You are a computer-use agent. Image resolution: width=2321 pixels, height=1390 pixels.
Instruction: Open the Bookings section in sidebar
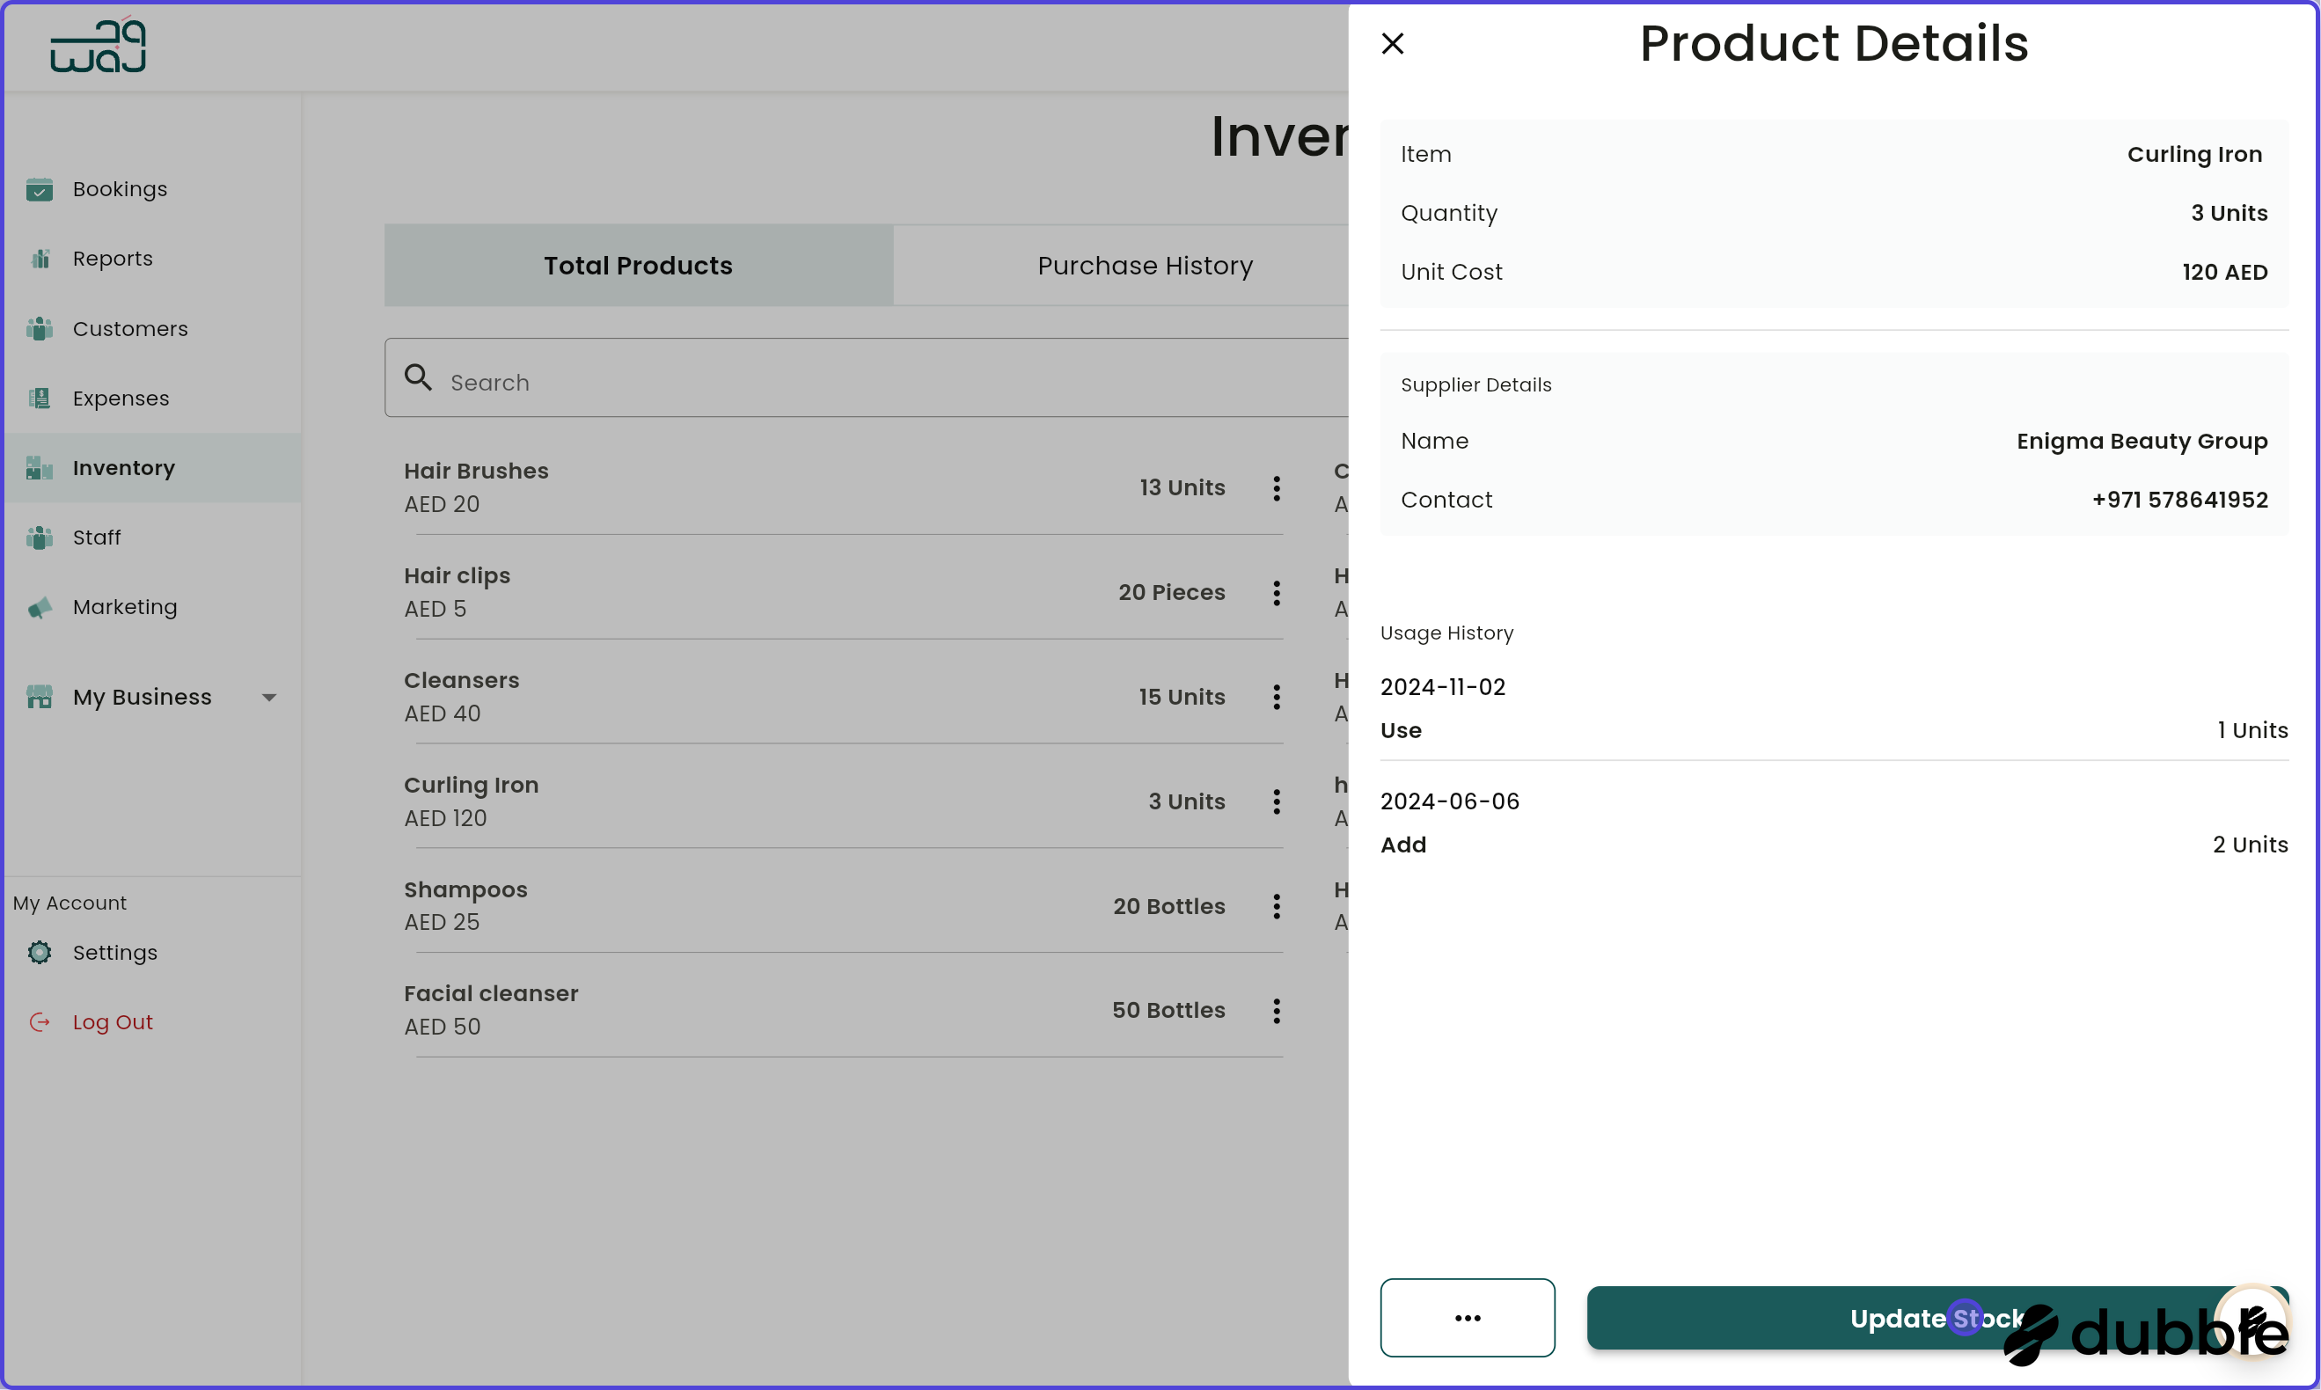pyautogui.click(x=40, y=189)
